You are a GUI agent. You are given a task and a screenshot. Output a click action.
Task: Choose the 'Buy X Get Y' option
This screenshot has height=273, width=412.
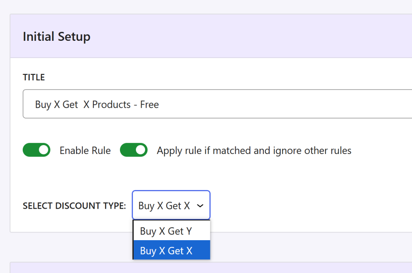tap(166, 231)
